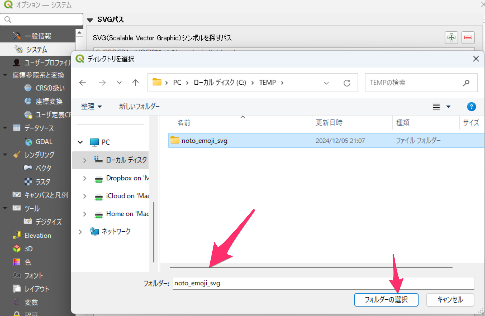Image resolution: width=485 pixels, height=316 pixels.
Task: Click the red minus remove SVG path button
Action: pos(468,37)
